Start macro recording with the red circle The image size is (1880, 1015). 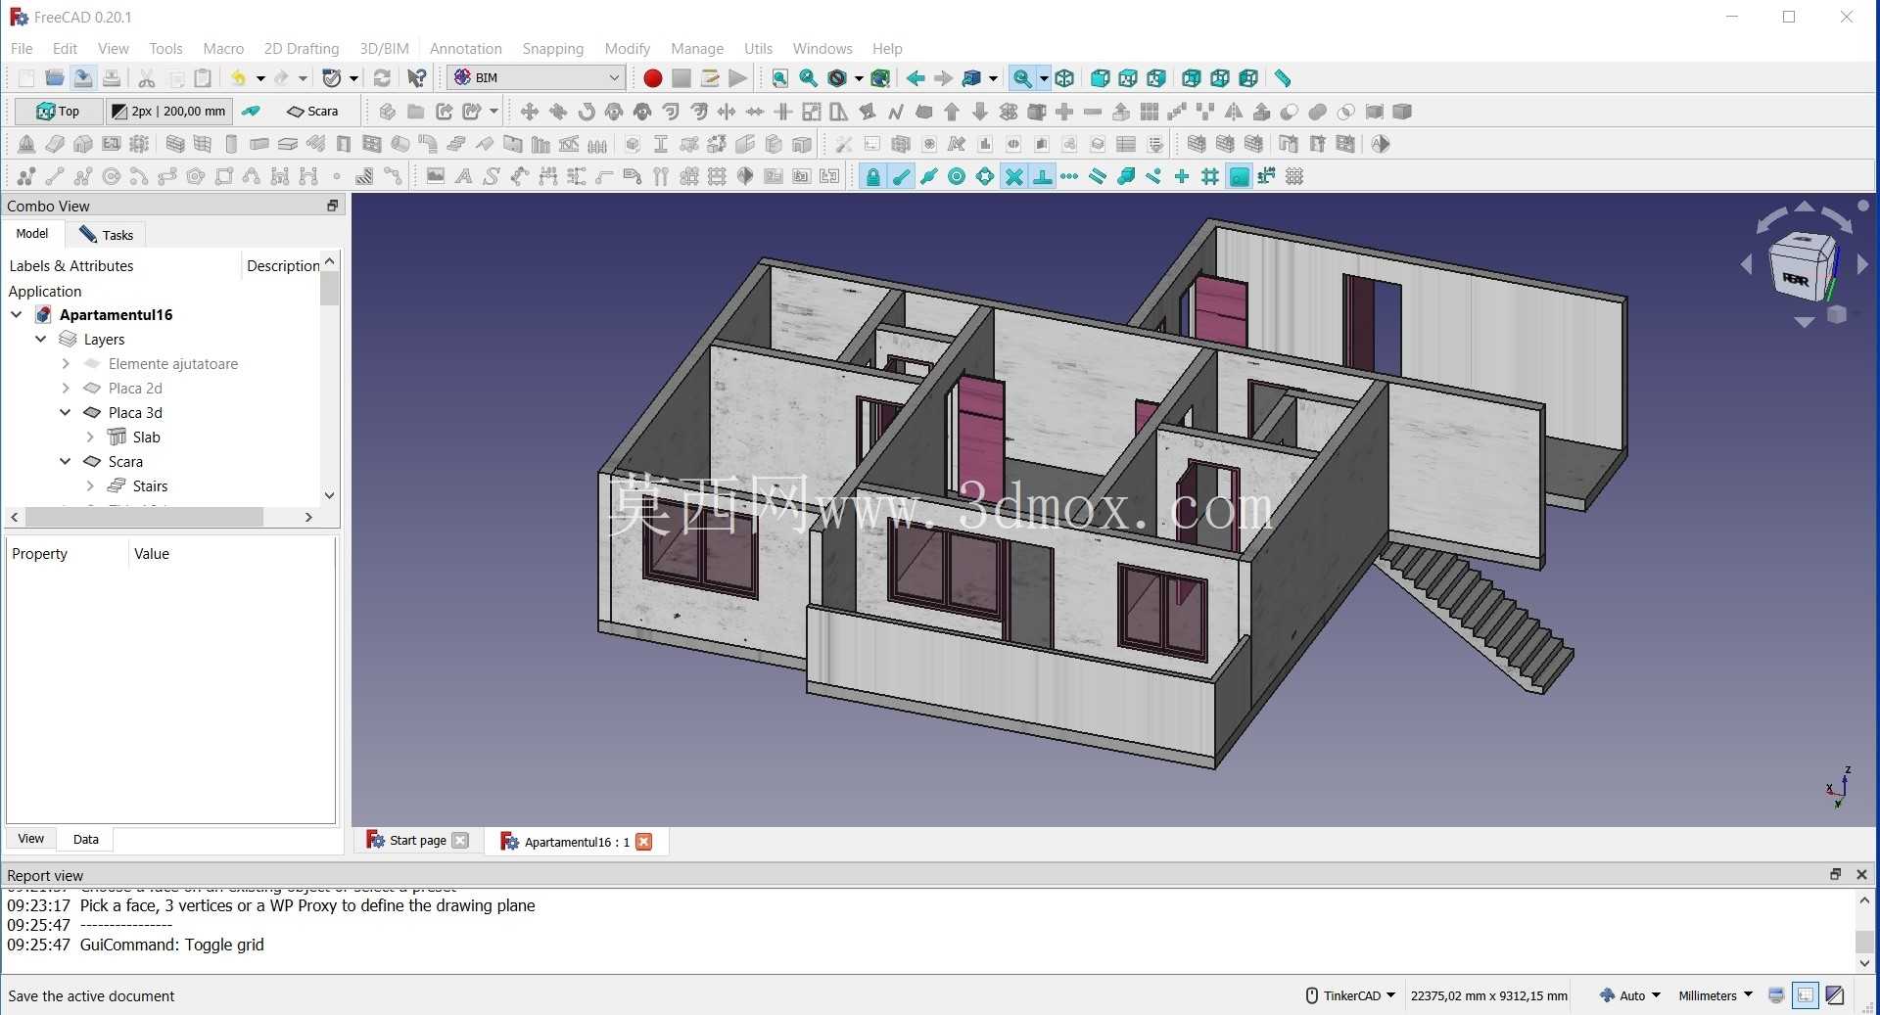tap(653, 78)
